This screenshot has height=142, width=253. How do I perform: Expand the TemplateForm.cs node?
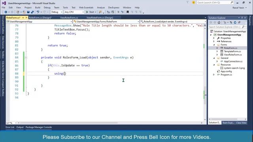click(217, 51)
